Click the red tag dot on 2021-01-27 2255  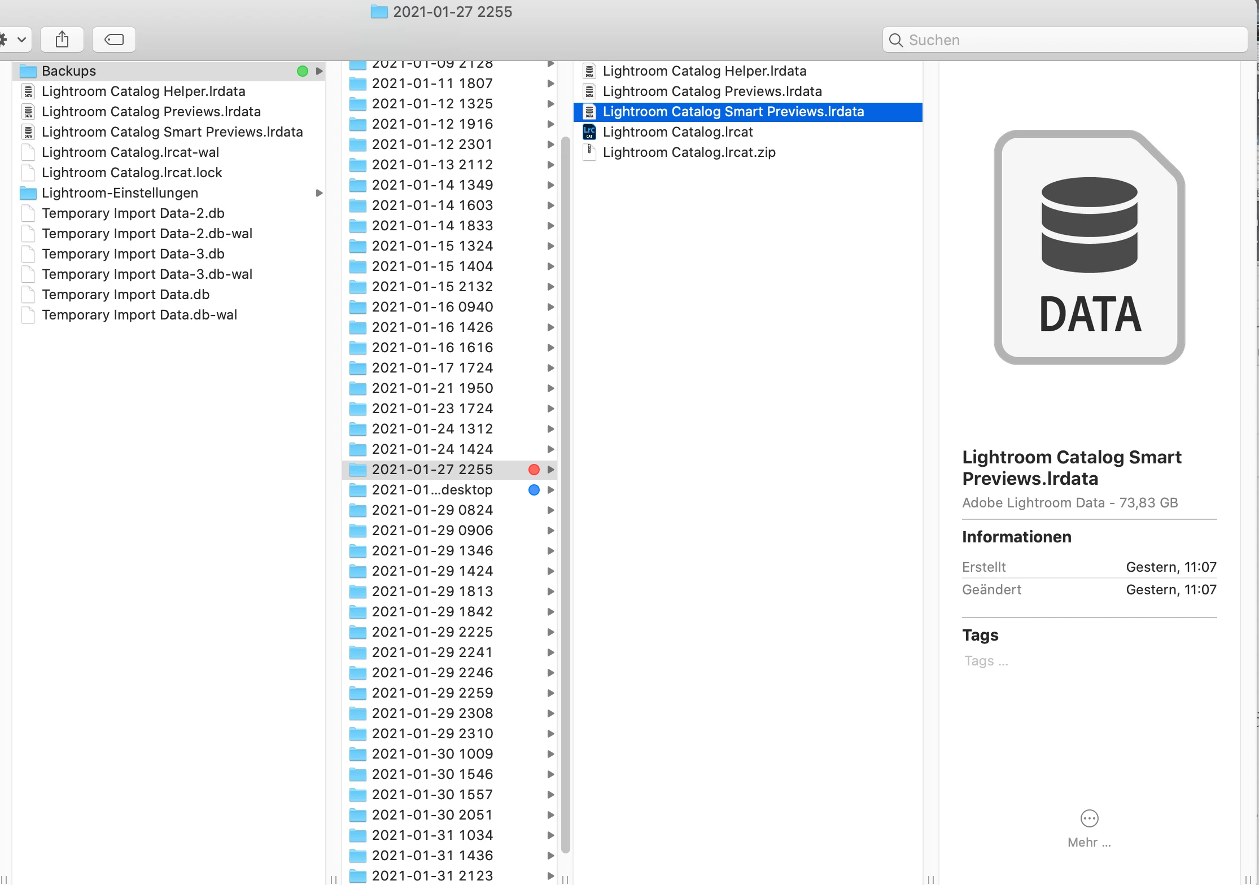coord(534,470)
